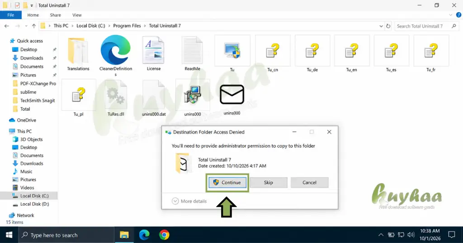Click the Cancel button in the dialog
This screenshot has height=243, width=463.
tap(309, 182)
